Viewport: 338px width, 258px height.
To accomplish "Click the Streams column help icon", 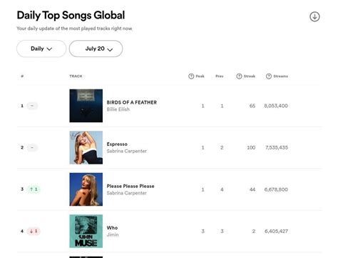I will pos(269,76).
